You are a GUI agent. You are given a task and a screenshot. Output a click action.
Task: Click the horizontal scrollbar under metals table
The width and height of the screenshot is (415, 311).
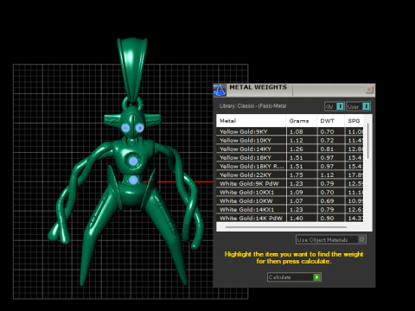[x=286, y=227]
